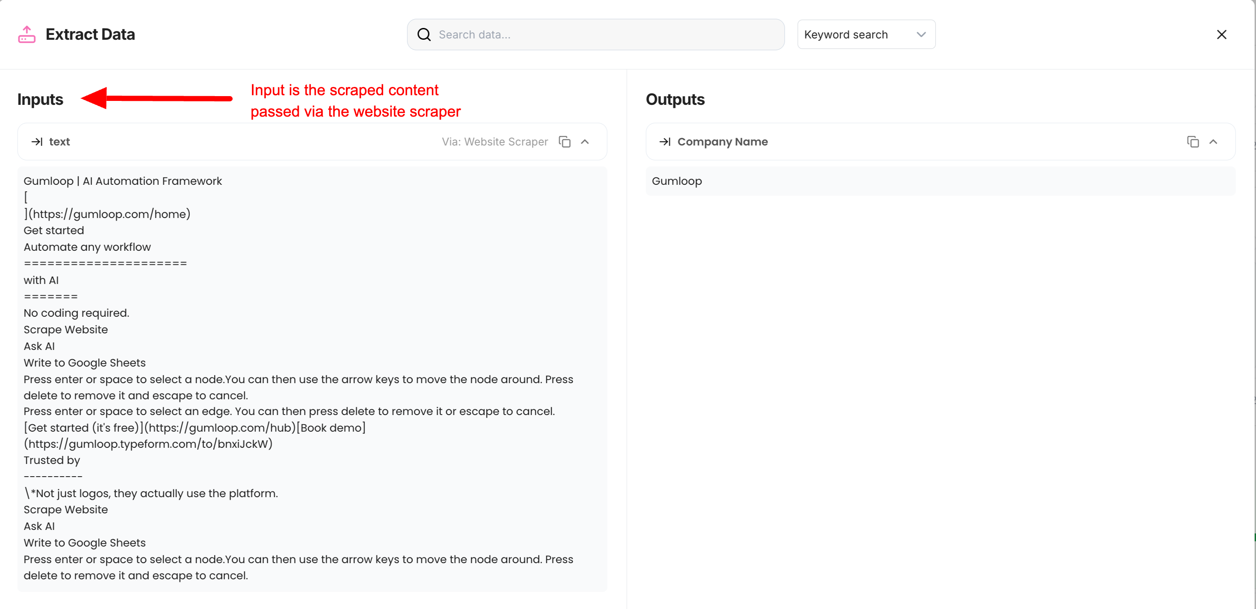Click the '[Get started (it's free)]' line
Screen dimensions: 1256x609
pyautogui.click(x=195, y=428)
